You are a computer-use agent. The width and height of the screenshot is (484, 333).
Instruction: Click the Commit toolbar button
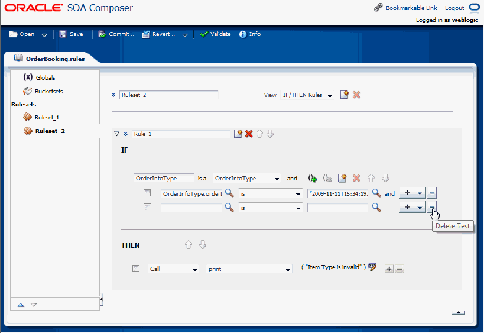tap(116, 34)
